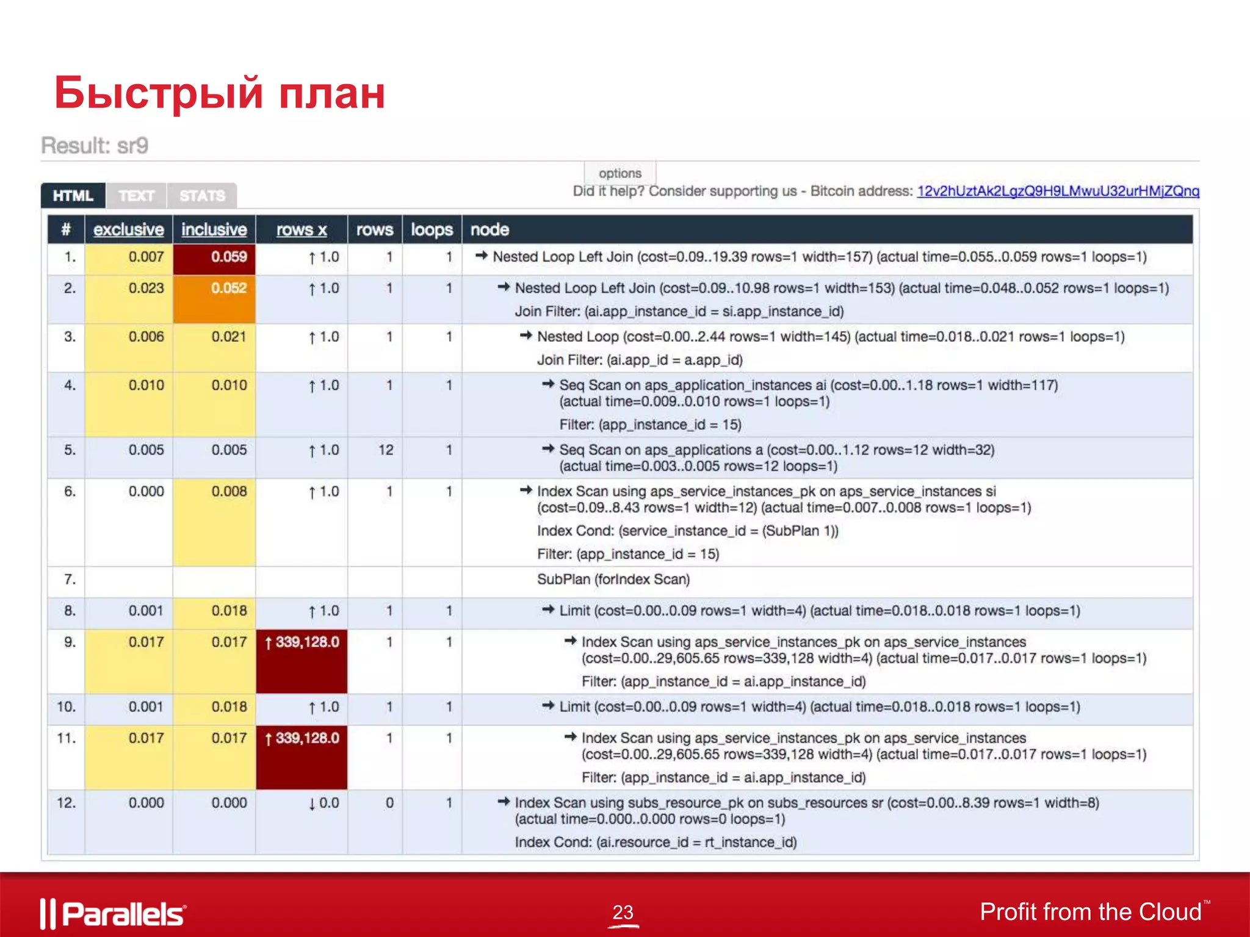This screenshot has height=937, width=1250.
Task: Click Index Cond ai.resource_id = rt_instance_id text
Action: tap(656, 842)
